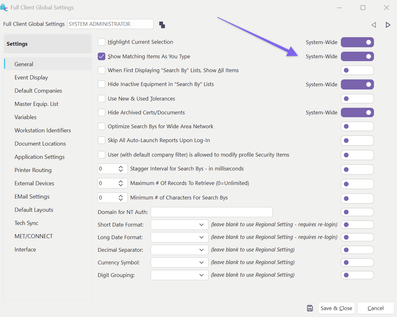The image size is (397, 317).
Task: Click the Domain for NT Auth field
Action: [212, 212]
